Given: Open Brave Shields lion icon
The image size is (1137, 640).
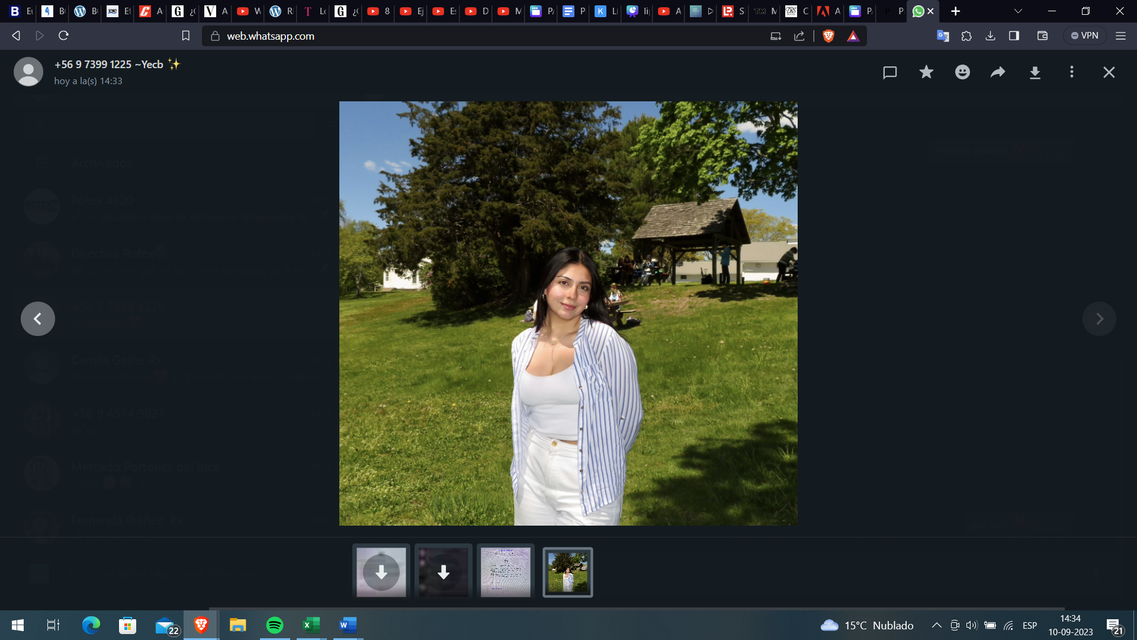Looking at the screenshot, I should point(828,36).
